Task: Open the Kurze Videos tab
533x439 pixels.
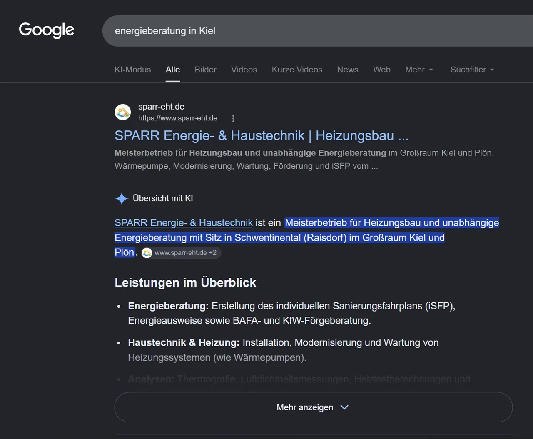Action: click(x=297, y=70)
